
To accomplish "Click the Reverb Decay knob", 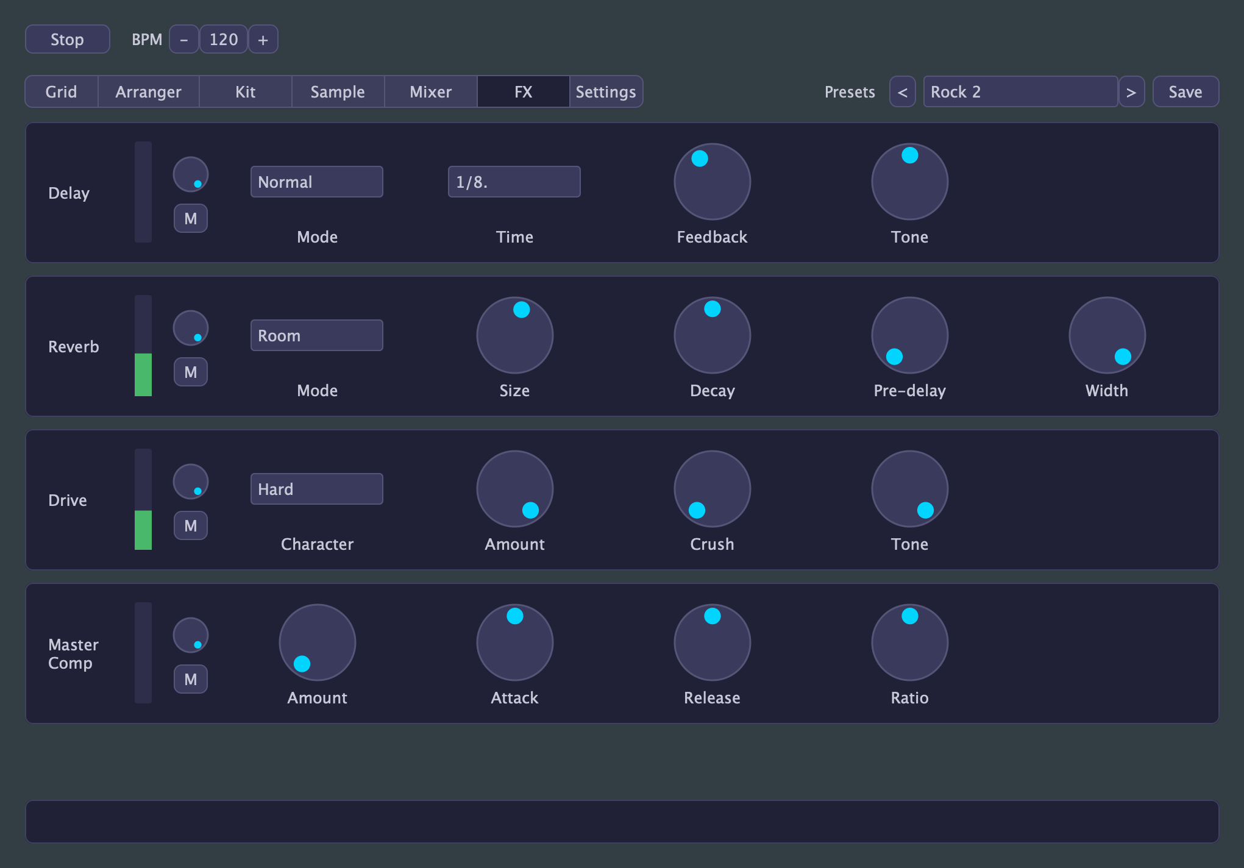I will pyautogui.click(x=713, y=335).
